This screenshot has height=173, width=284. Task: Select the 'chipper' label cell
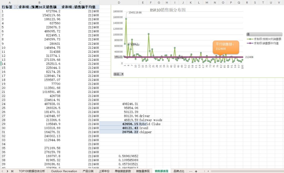click(145, 132)
